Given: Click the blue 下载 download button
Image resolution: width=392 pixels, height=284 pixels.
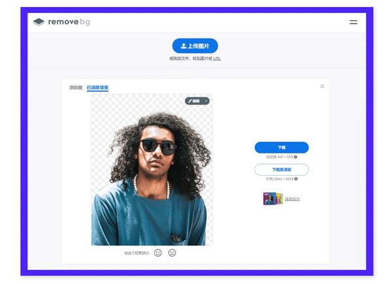Looking at the screenshot, I should point(282,148).
